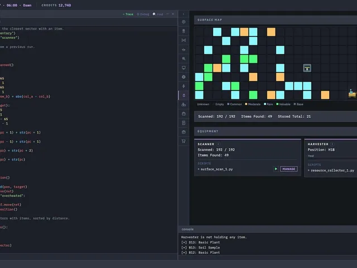Image resolution: width=357 pixels, height=268 pixels.
Task: Select the active surface harvesting sidebar icon
Action: [184, 95]
